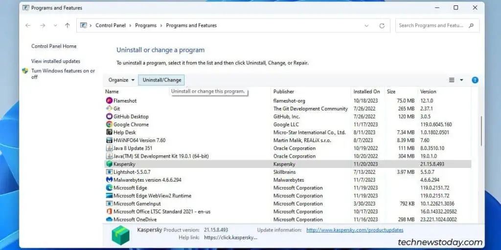Click the change view list icon
Screen dimensions: 501x250
[452, 80]
